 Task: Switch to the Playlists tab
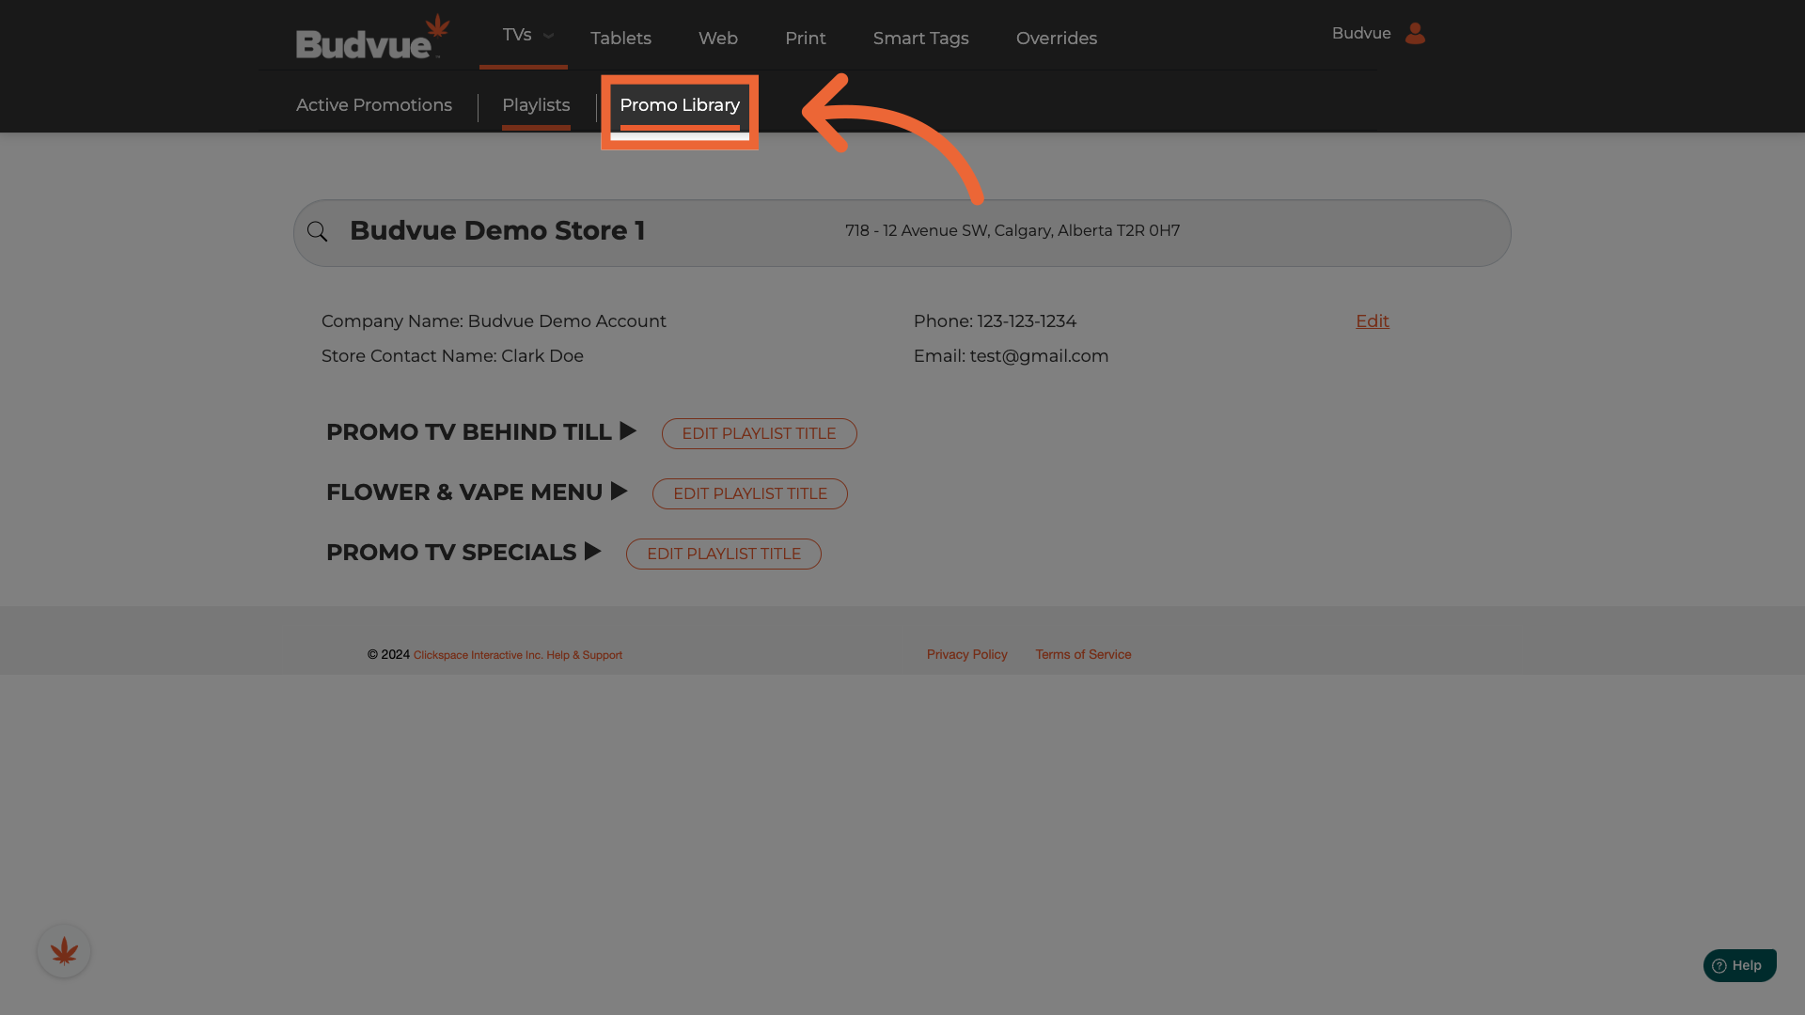(x=536, y=105)
